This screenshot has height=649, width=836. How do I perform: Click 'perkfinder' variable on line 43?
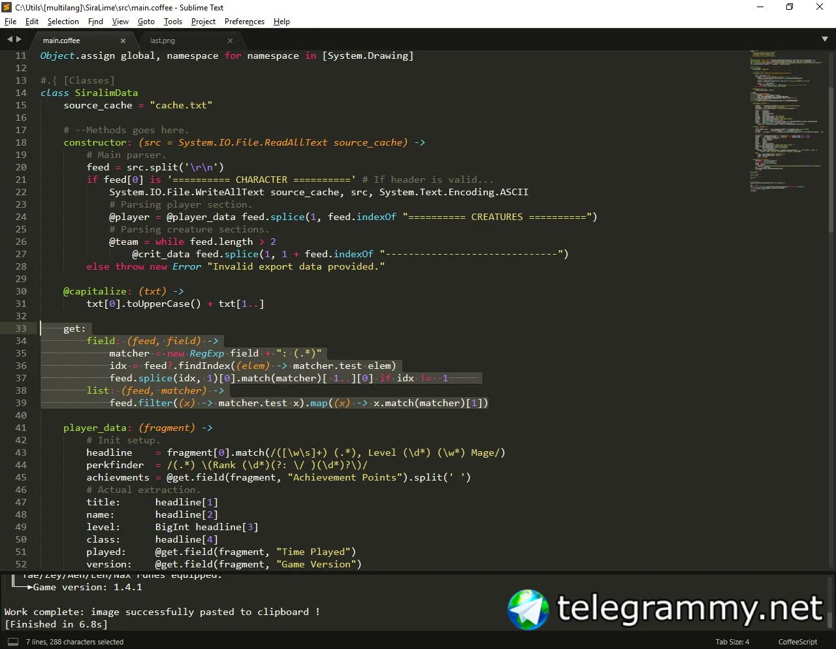(115, 465)
